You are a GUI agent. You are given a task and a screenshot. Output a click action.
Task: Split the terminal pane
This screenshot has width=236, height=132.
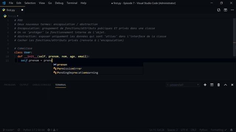[212, 85]
